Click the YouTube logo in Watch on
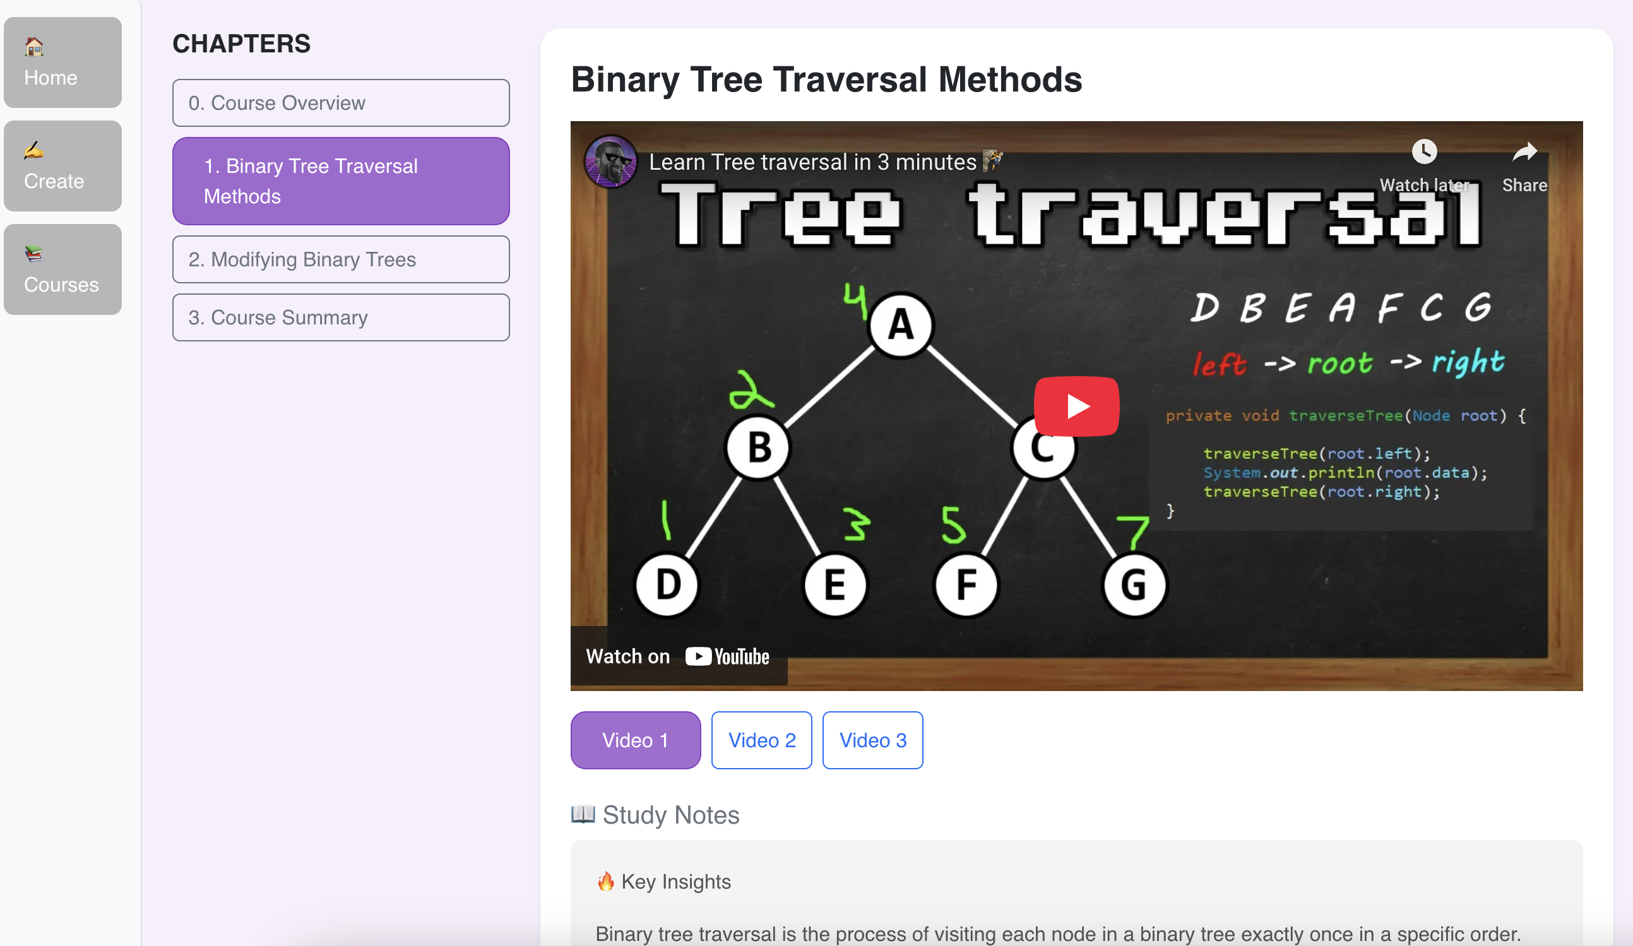The image size is (1633, 946). pos(727,656)
